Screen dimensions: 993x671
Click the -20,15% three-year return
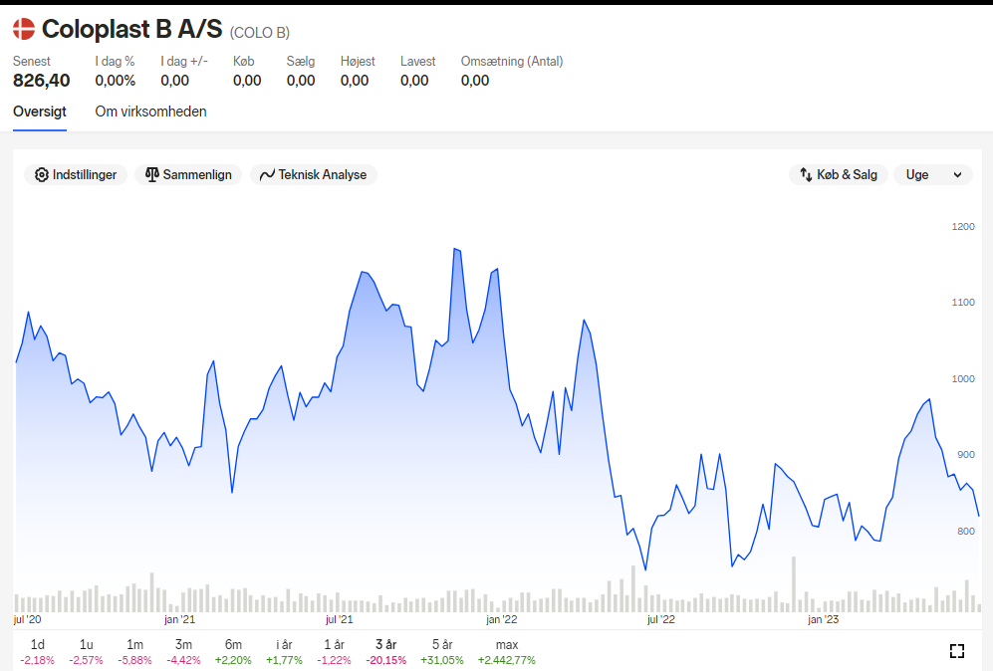386,660
